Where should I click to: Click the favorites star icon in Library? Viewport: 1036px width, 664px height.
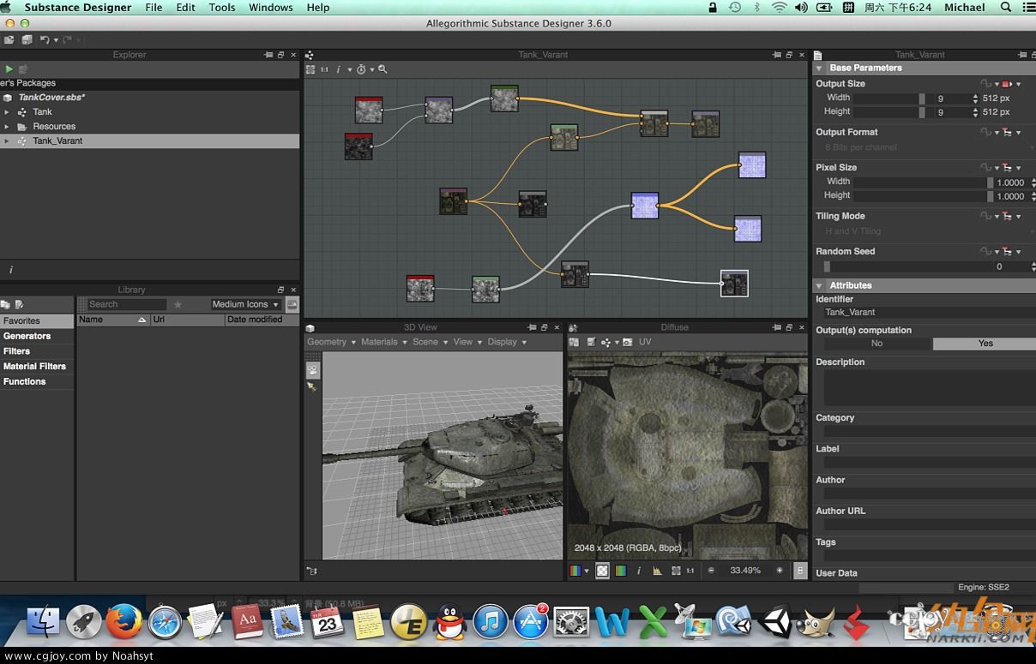[178, 304]
